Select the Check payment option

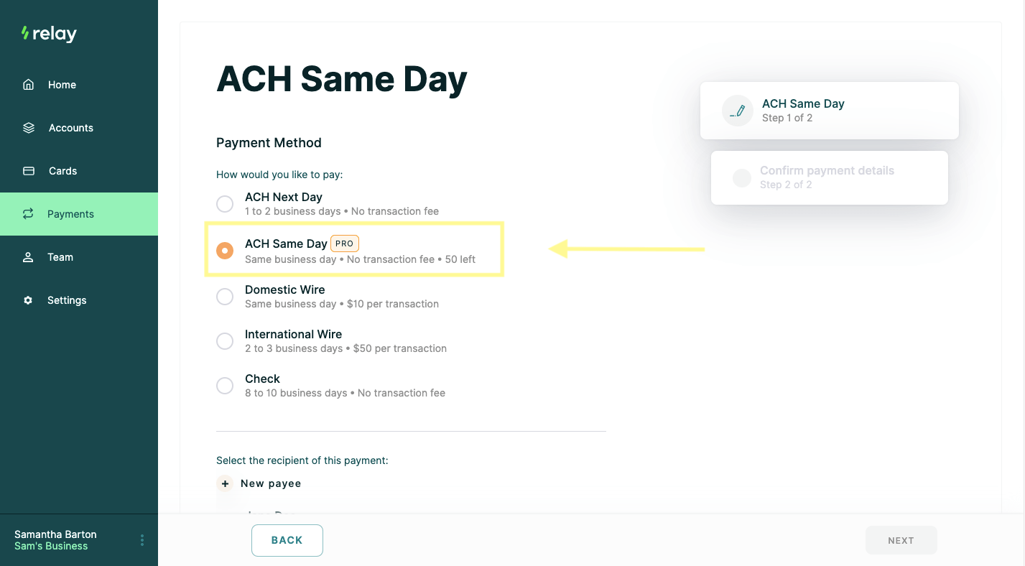click(x=225, y=386)
